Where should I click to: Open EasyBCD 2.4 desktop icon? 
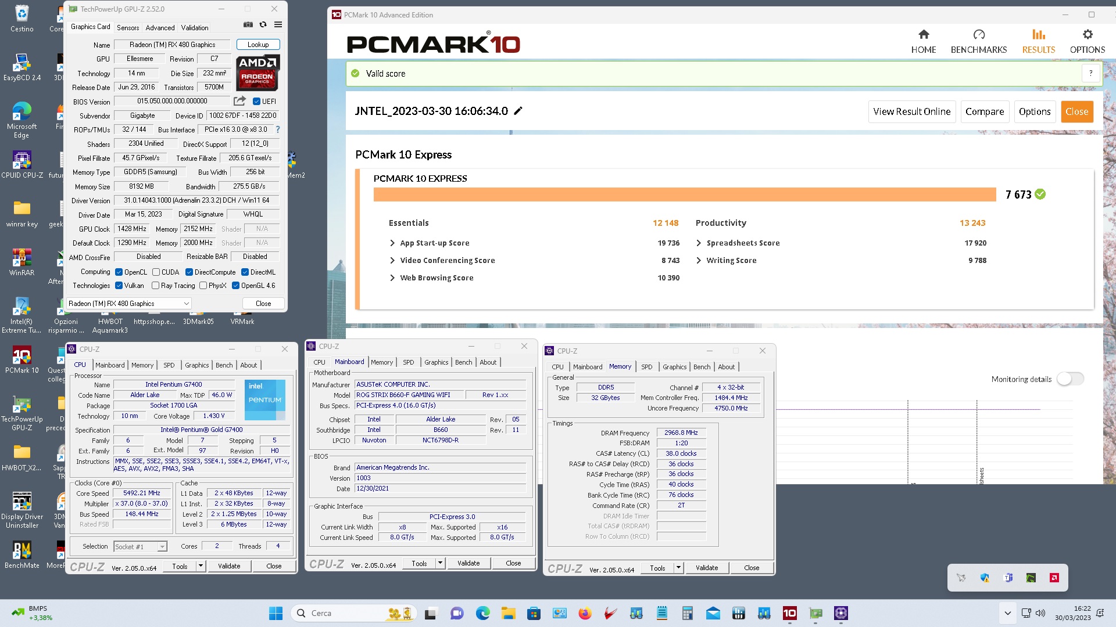(x=22, y=67)
